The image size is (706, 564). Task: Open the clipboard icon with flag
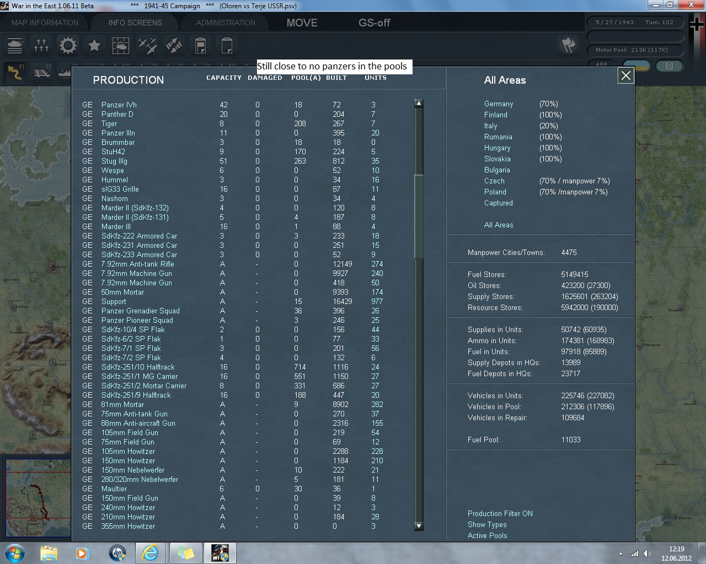[200, 45]
